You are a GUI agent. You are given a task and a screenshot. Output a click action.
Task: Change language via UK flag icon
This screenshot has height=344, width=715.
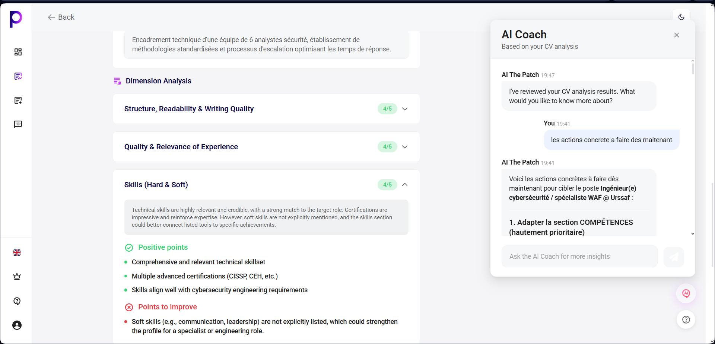click(x=17, y=253)
